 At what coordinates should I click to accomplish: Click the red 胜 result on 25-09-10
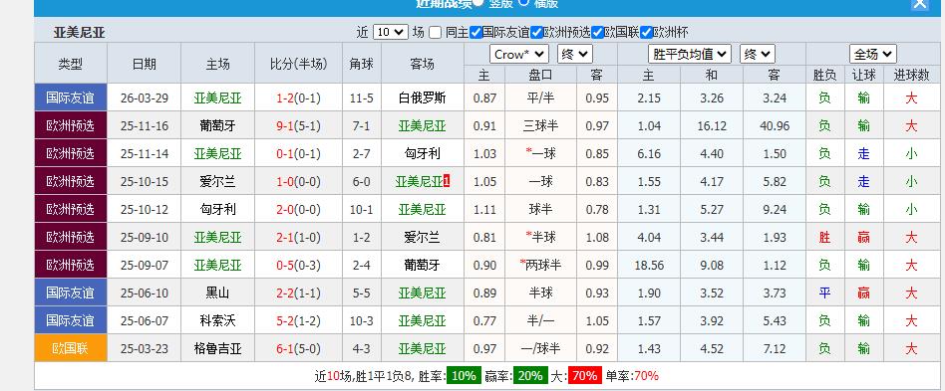click(824, 238)
